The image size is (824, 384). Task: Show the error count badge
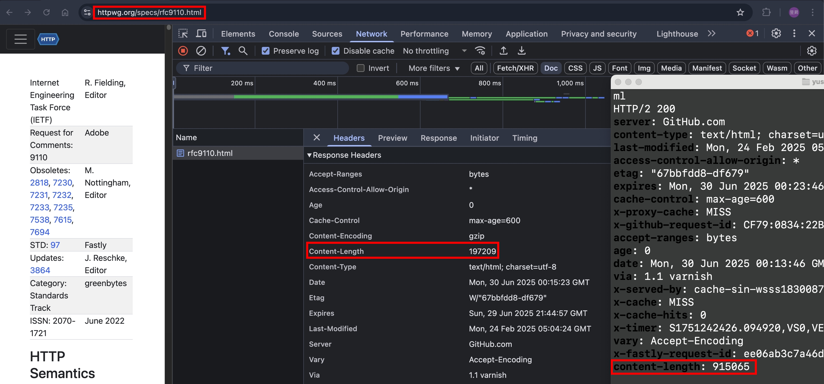click(x=752, y=33)
